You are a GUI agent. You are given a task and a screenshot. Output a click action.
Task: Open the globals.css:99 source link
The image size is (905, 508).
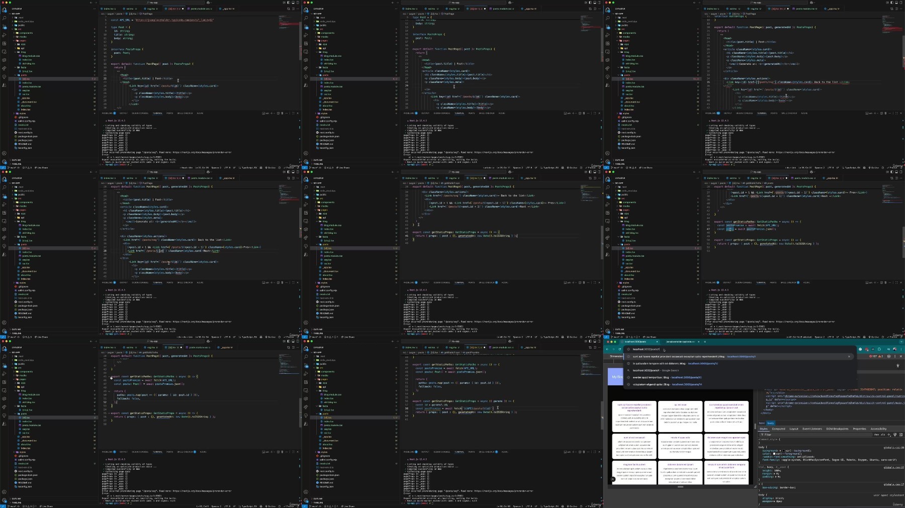coord(894,448)
